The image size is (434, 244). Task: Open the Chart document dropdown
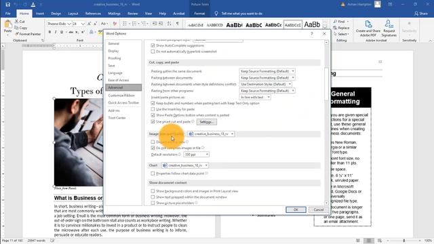tap(185, 165)
